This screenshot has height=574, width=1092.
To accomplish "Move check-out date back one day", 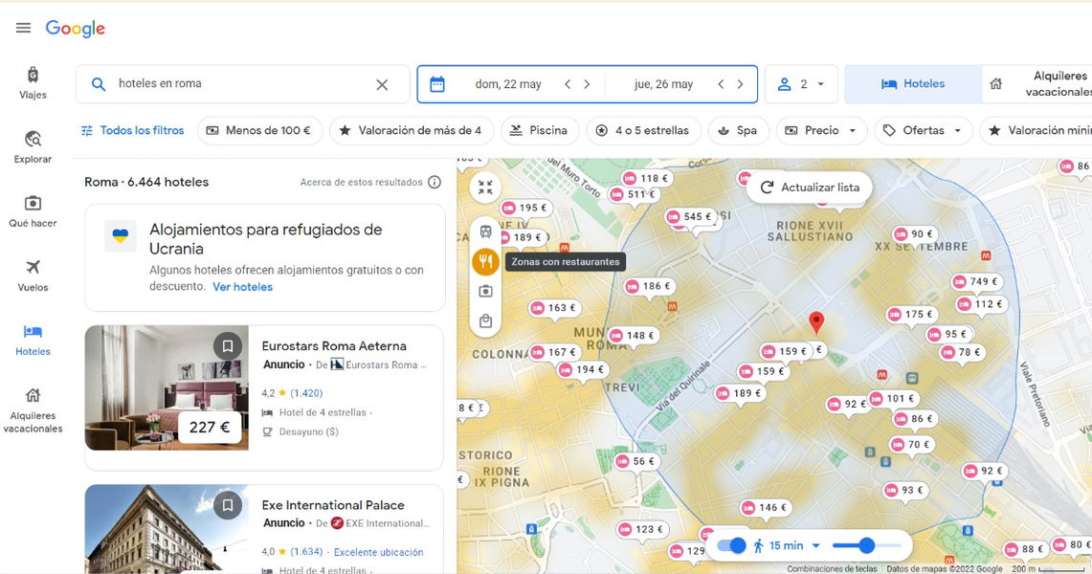I will click(721, 84).
